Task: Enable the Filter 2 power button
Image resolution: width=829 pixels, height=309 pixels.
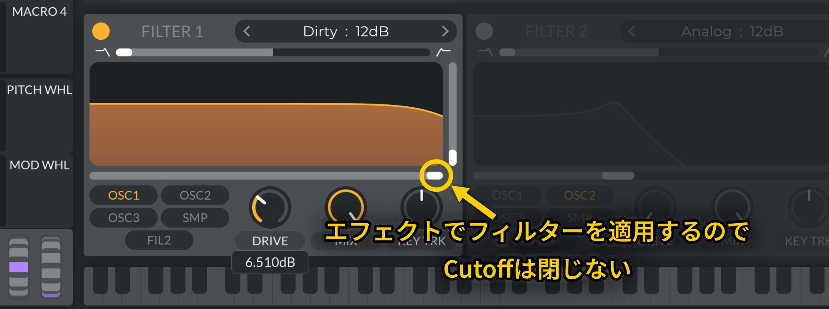Action: pyautogui.click(x=484, y=31)
